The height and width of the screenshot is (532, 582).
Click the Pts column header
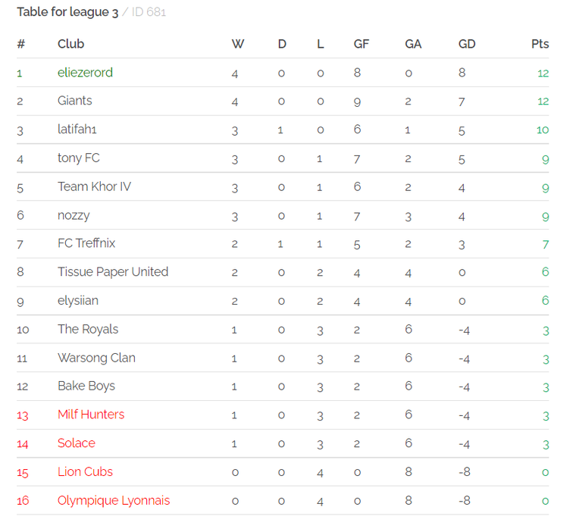click(x=540, y=44)
